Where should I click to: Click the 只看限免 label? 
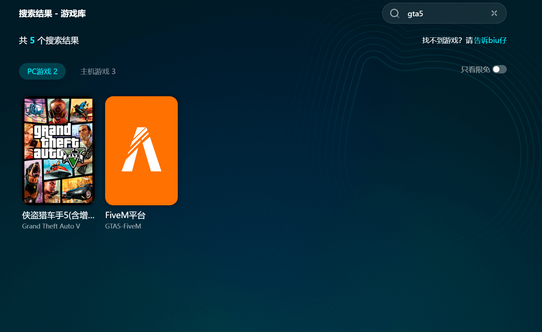coord(475,70)
